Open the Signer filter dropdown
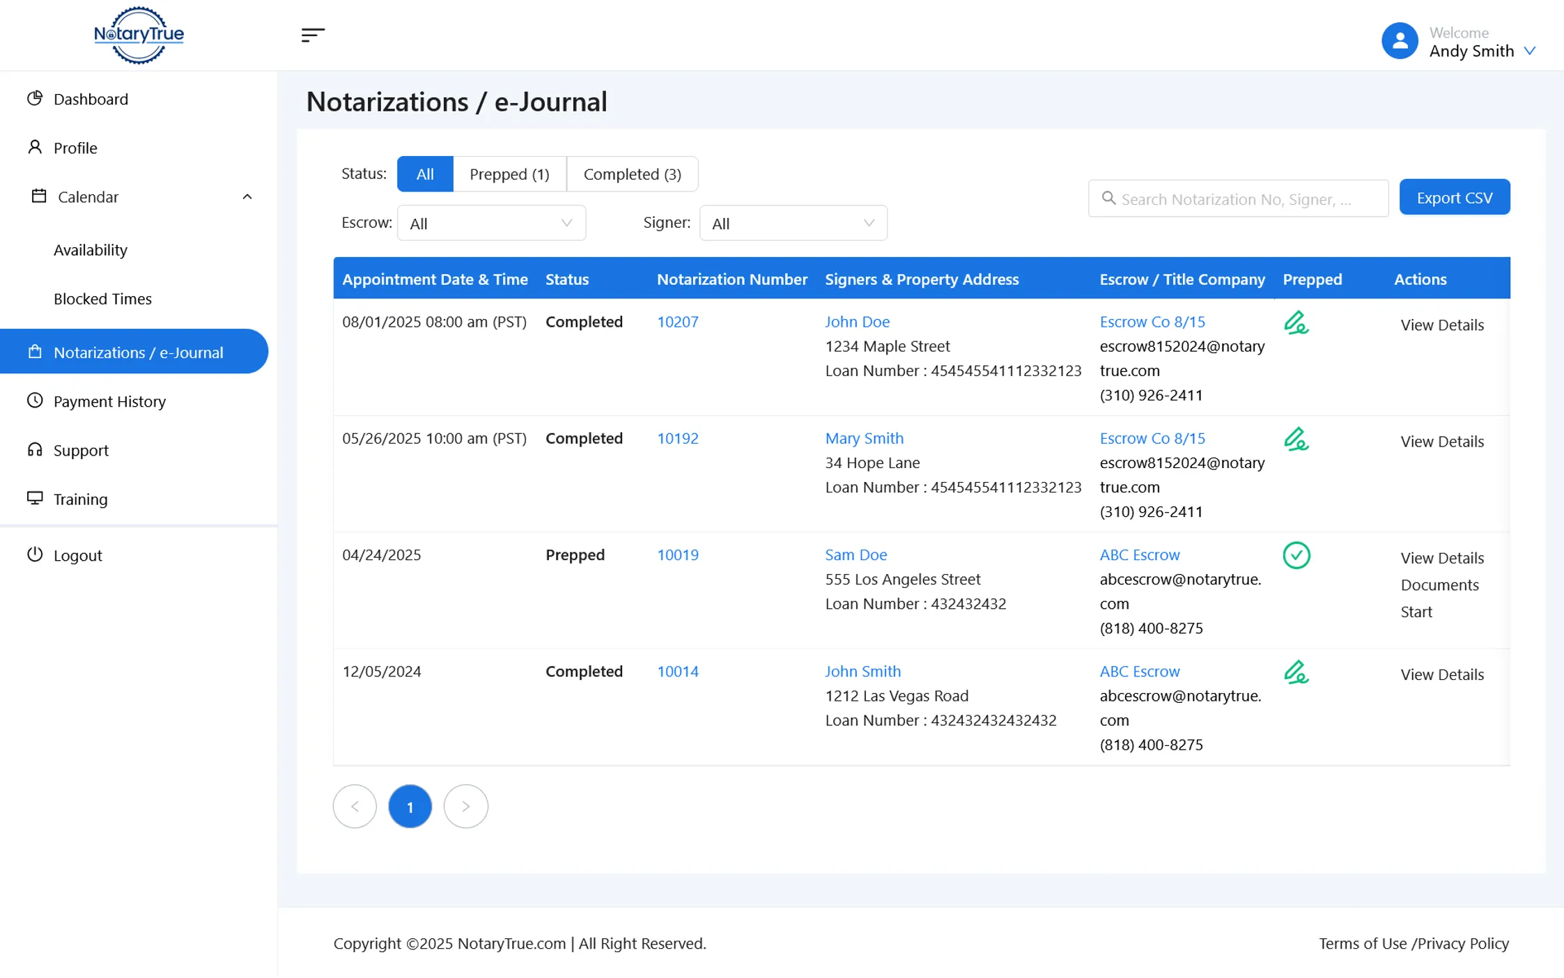The height and width of the screenshot is (978, 1564). pos(793,223)
